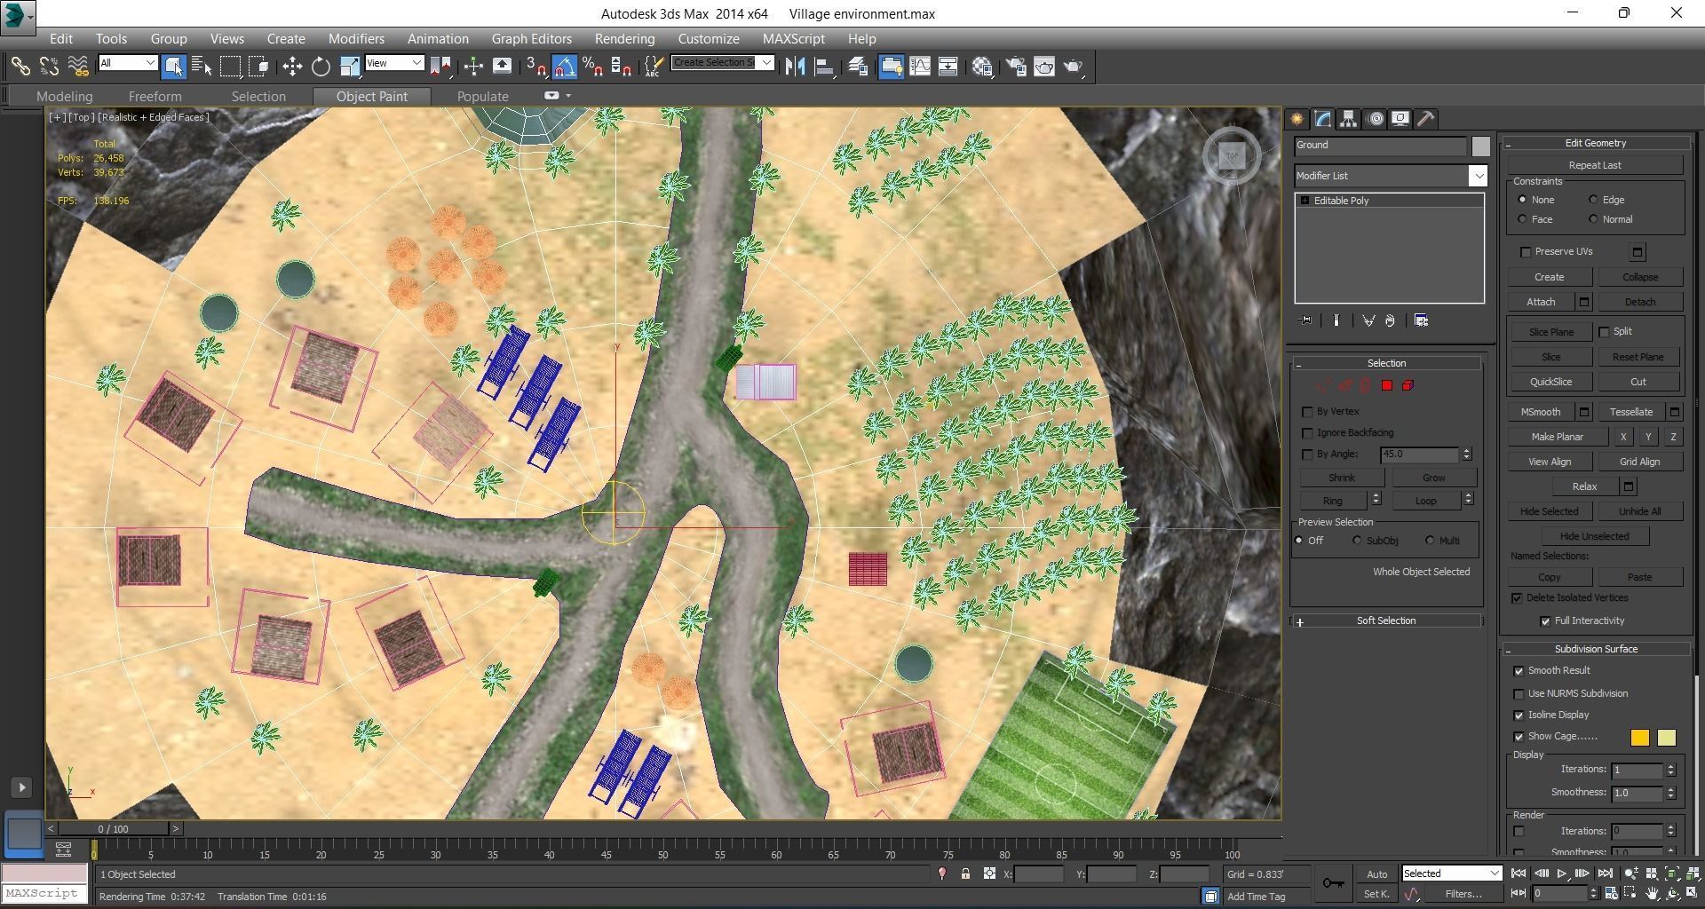Tick the Preserve UVs checkbox
Image resolution: width=1705 pixels, height=909 pixels.
tap(1526, 252)
